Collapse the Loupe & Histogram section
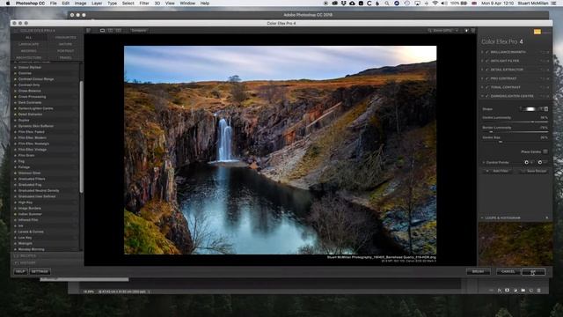The height and width of the screenshot is (317, 563). tap(482, 217)
